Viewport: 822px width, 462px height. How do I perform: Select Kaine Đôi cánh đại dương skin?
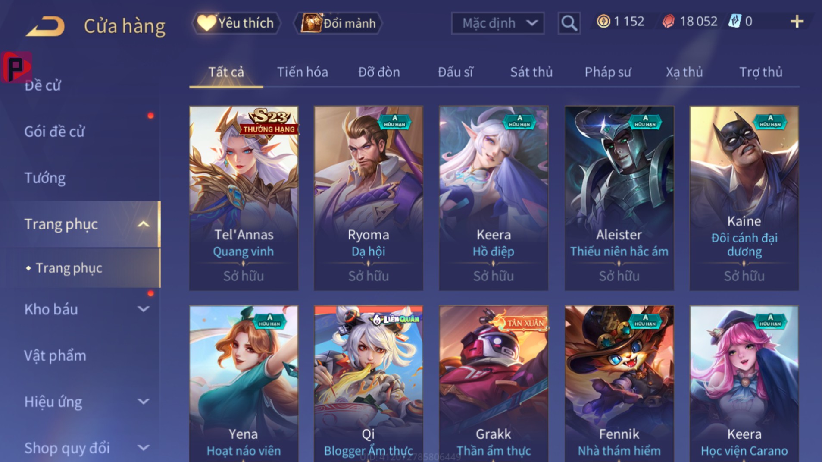tap(744, 198)
